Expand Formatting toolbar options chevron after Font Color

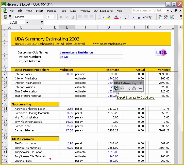point(125,17)
